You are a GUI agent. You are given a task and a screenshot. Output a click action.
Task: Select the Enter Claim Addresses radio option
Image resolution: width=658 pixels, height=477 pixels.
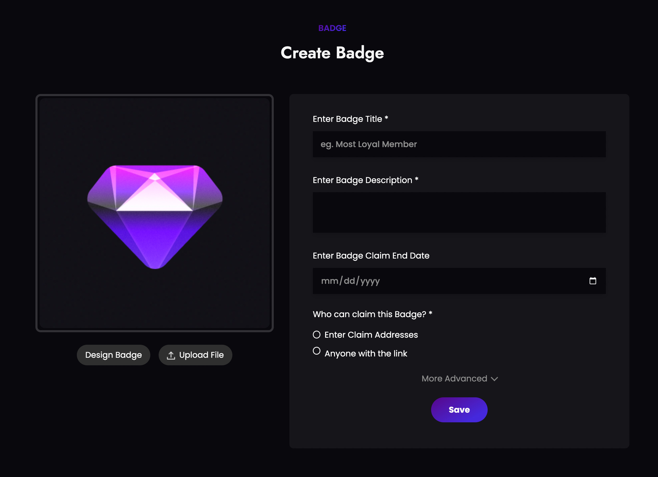point(316,335)
